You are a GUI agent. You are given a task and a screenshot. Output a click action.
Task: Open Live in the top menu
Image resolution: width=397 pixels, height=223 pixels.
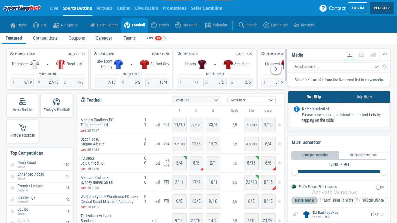coord(54,8)
